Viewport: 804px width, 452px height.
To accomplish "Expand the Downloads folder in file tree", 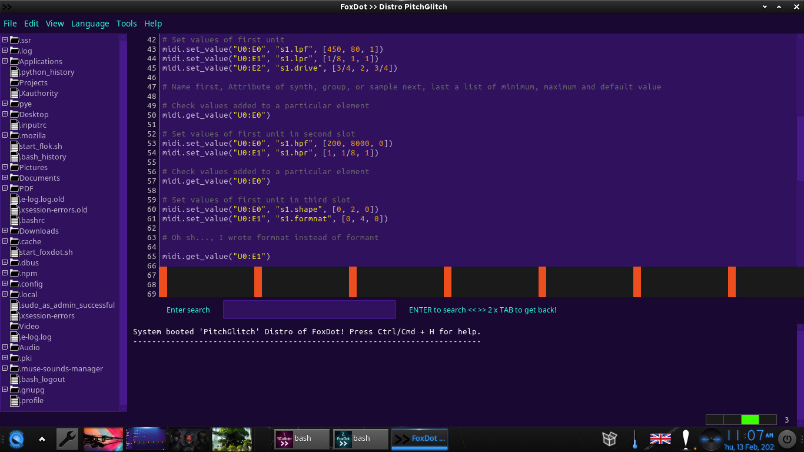I will click(5, 231).
